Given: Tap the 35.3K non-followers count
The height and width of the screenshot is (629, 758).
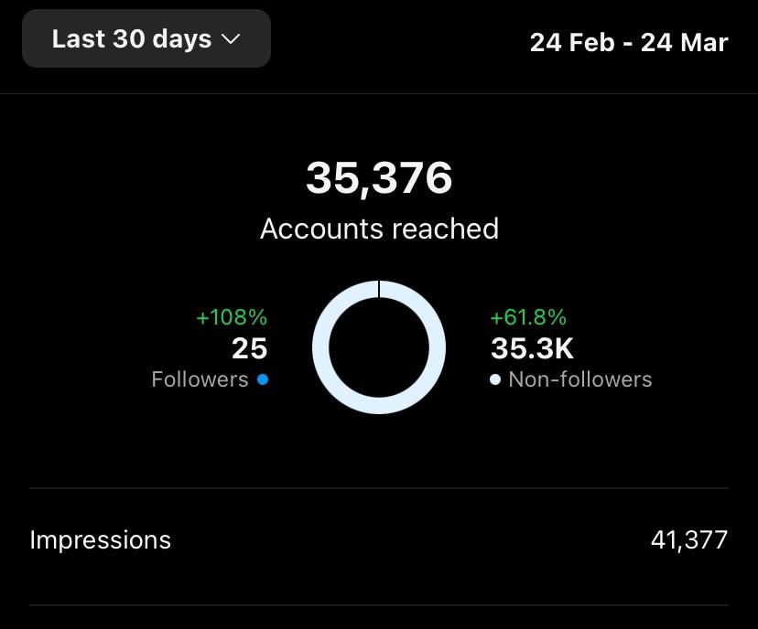Looking at the screenshot, I should pyautogui.click(x=532, y=348).
